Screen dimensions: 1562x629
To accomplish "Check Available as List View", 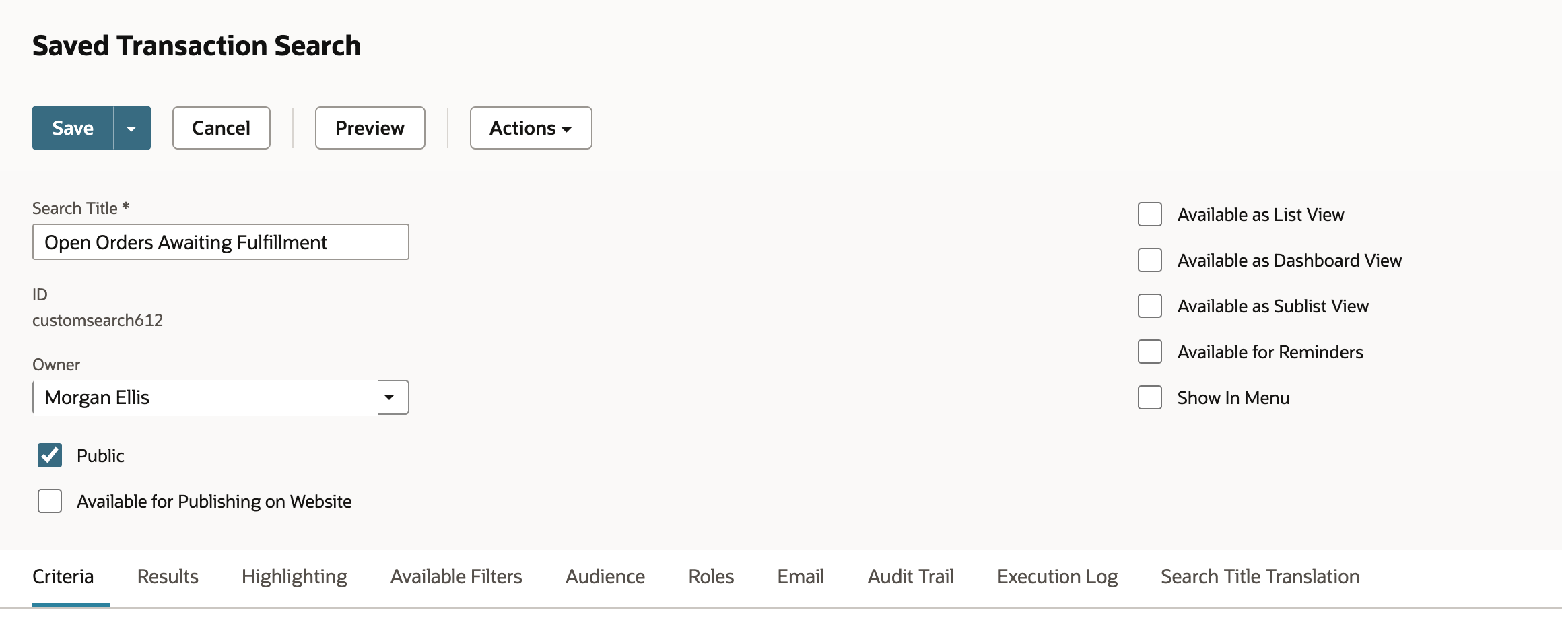I will (1150, 214).
